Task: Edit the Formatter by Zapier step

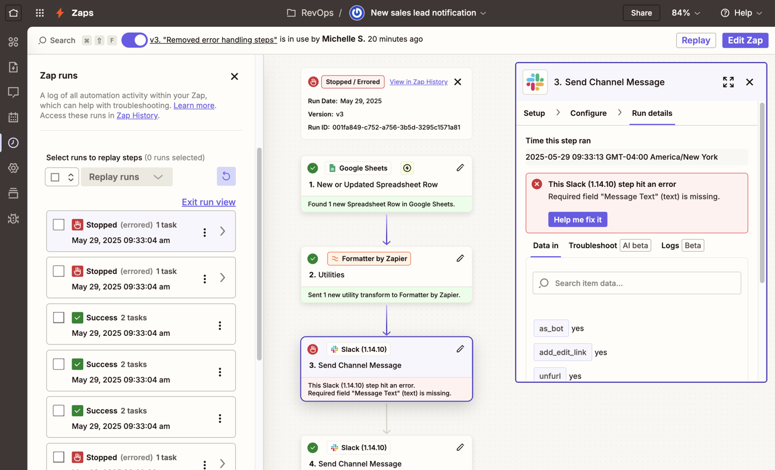Action: click(x=460, y=258)
